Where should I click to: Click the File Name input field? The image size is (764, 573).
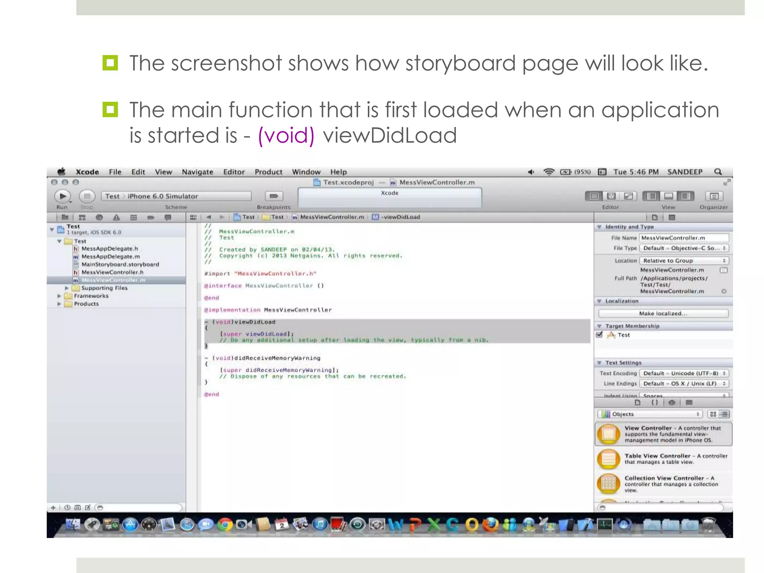click(684, 238)
